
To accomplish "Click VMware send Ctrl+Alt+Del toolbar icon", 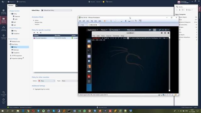I will 111,21.
